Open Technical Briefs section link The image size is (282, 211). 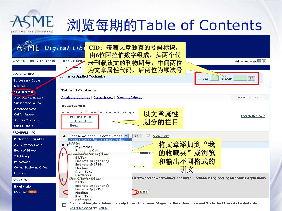tap(81, 121)
